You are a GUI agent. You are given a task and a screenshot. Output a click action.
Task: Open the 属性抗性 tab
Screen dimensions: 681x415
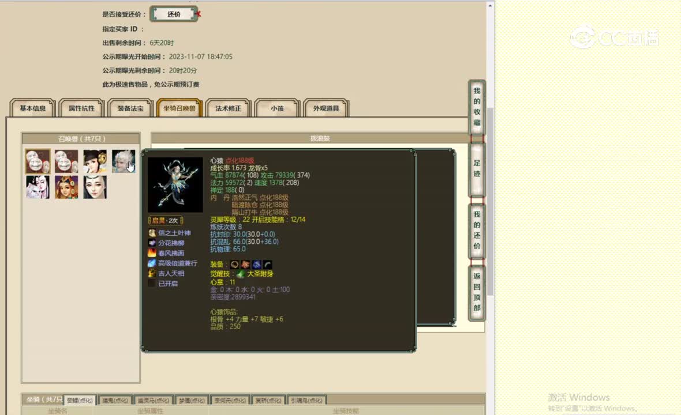(81, 108)
